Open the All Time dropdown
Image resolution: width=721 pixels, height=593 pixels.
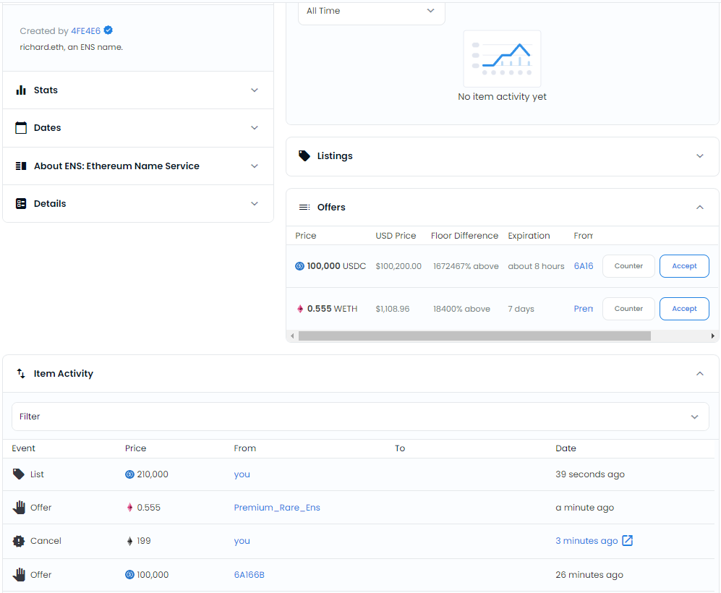pyautogui.click(x=372, y=11)
